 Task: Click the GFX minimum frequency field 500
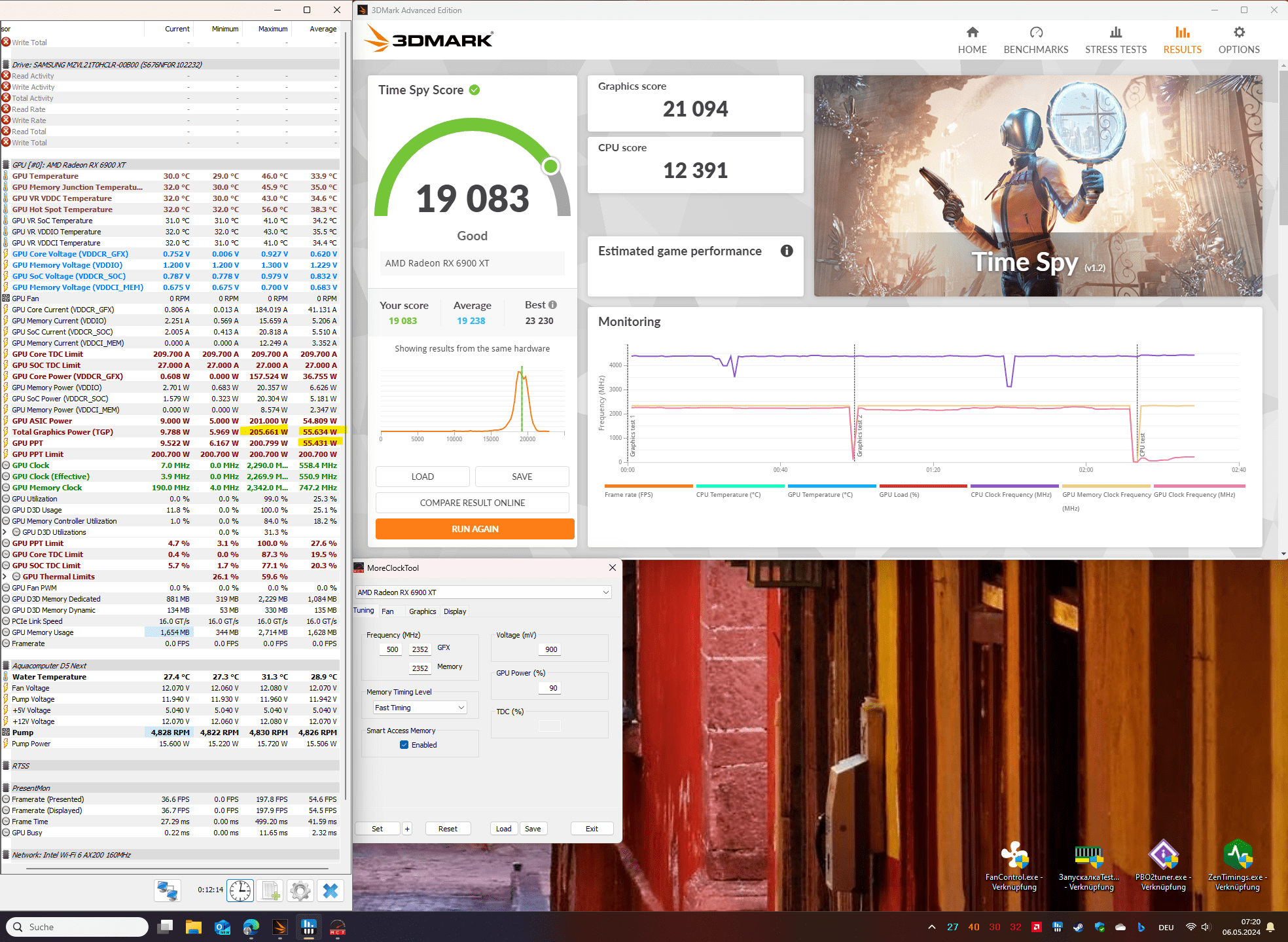(392, 649)
